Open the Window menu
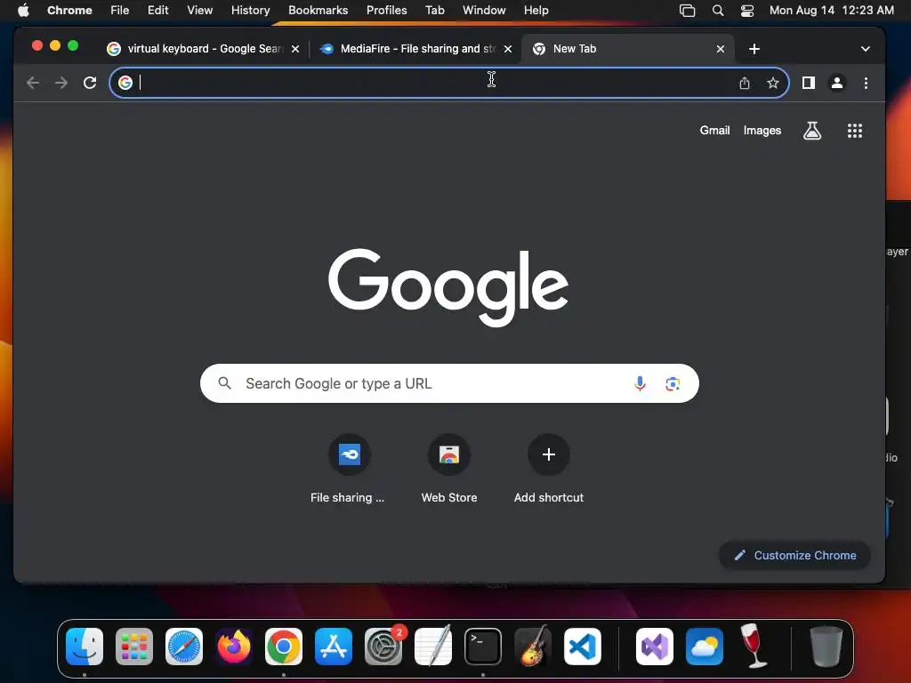The image size is (911, 683). [x=484, y=11]
